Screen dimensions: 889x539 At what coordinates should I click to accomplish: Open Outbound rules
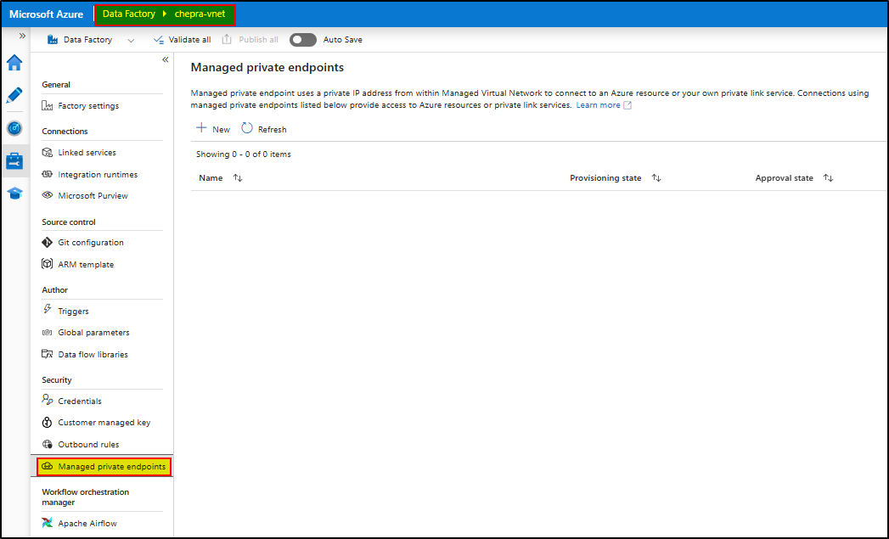pos(88,445)
